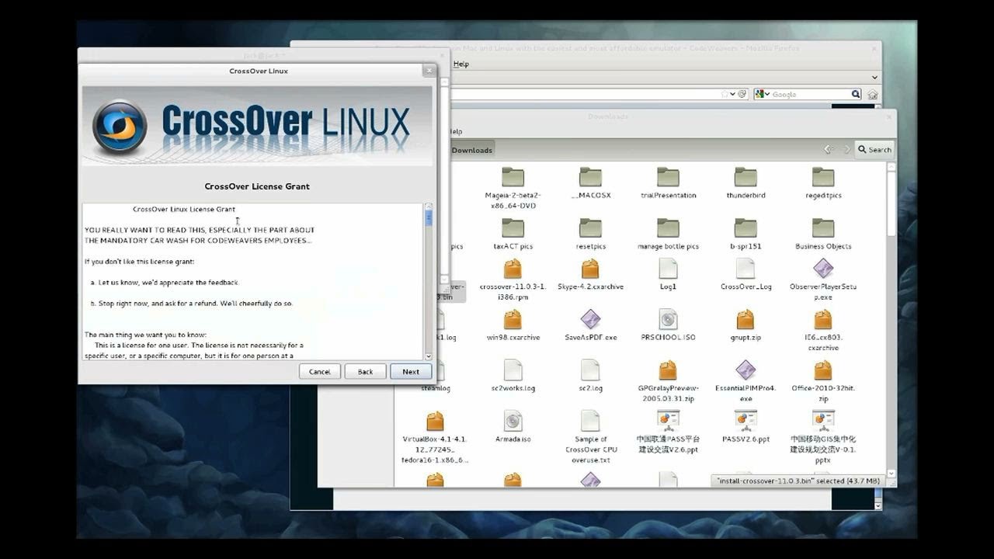Click the Back button in CrossOver installer
994x559 pixels.
point(365,371)
